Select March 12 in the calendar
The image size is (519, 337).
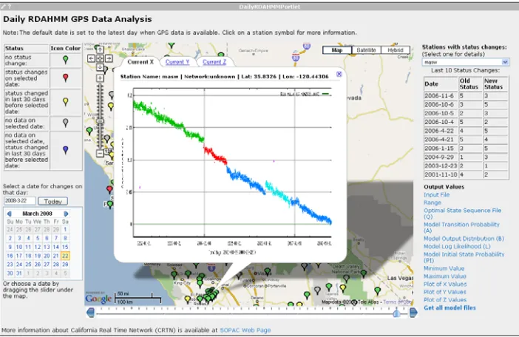pyautogui.click(x=38, y=247)
